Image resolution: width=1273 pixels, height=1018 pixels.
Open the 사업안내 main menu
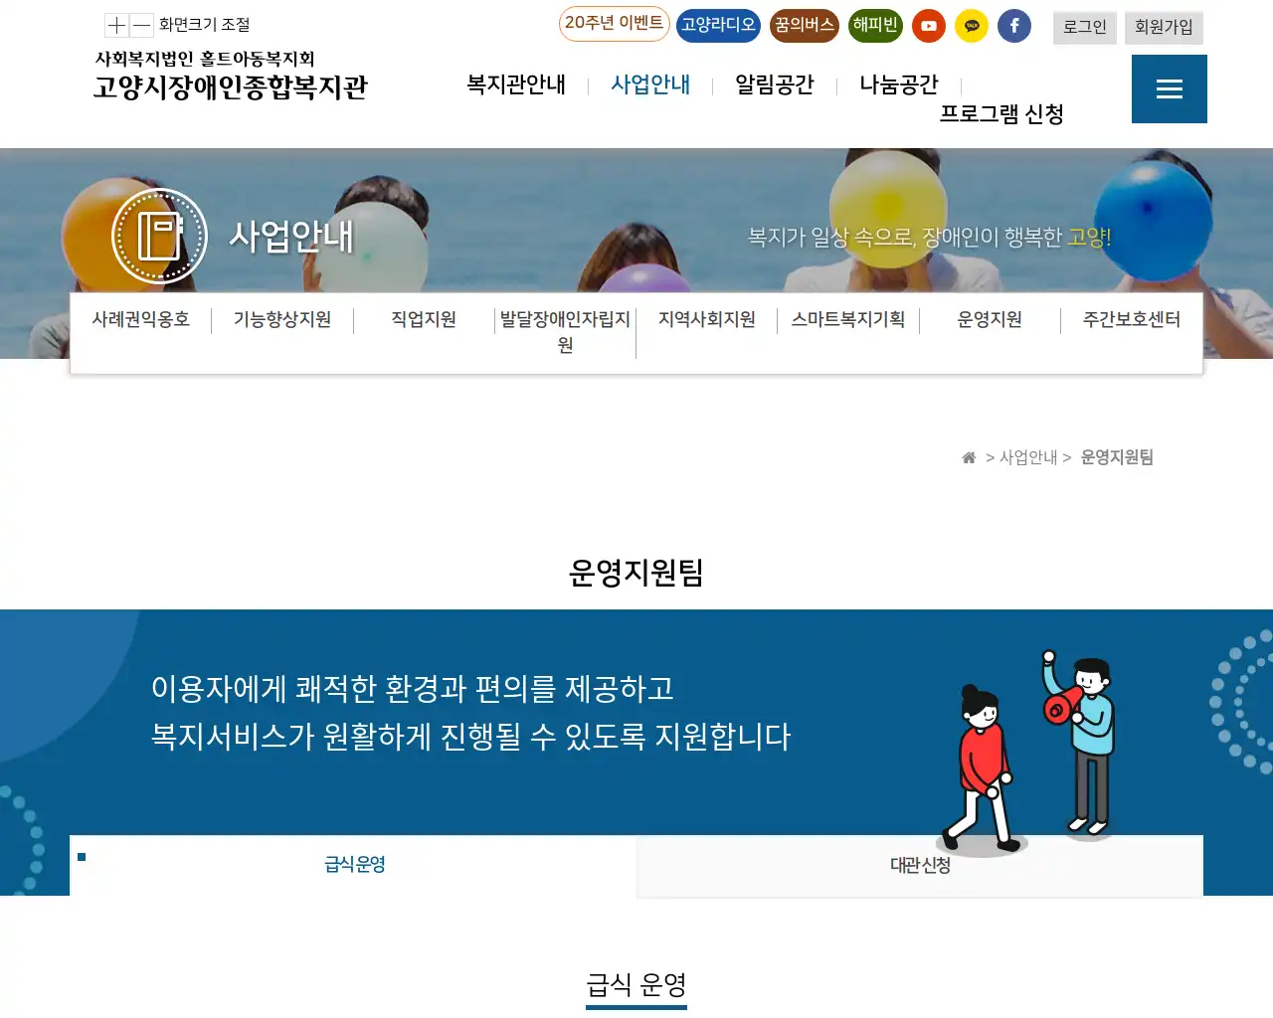point(650,85)
